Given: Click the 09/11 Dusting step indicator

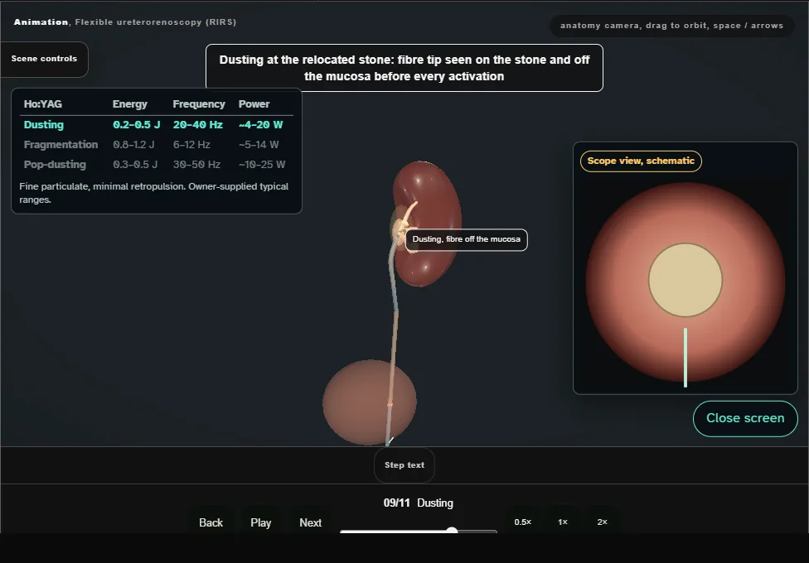Looking at the screenshot, I should click(x=418, y=503).
